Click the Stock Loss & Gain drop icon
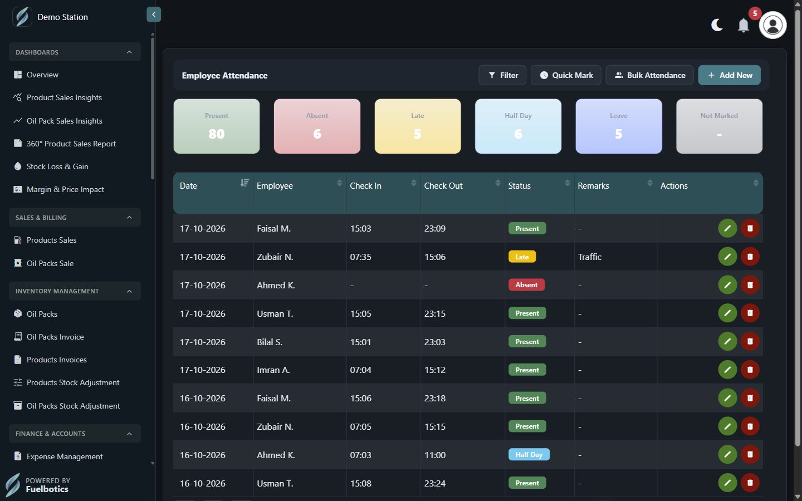The width and height of the screenshot is (802, 501). click(x=18, y=166)
